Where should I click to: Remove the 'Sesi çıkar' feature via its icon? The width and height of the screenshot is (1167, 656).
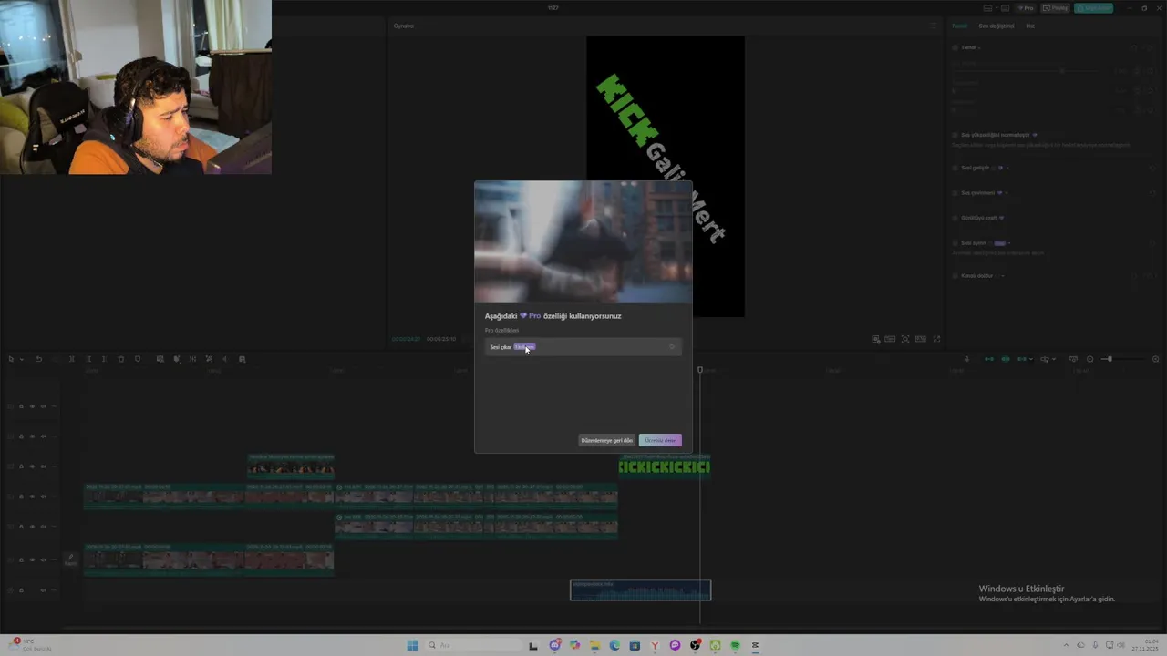coord(672,347)
